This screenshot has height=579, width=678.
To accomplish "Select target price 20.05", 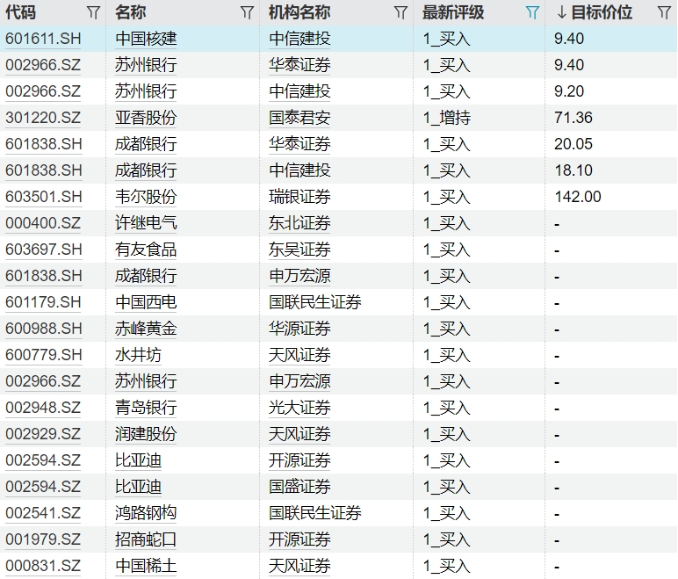I will point(573,144).
